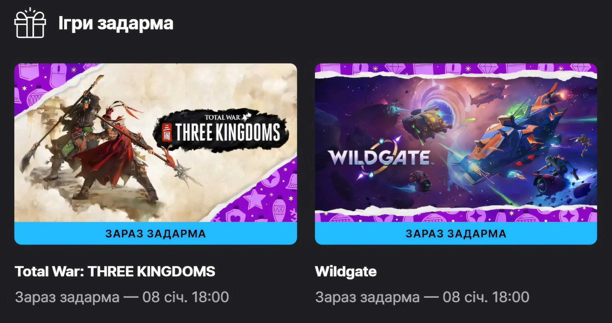Click the red Chinese seal emblem

[x=166, y=132]
